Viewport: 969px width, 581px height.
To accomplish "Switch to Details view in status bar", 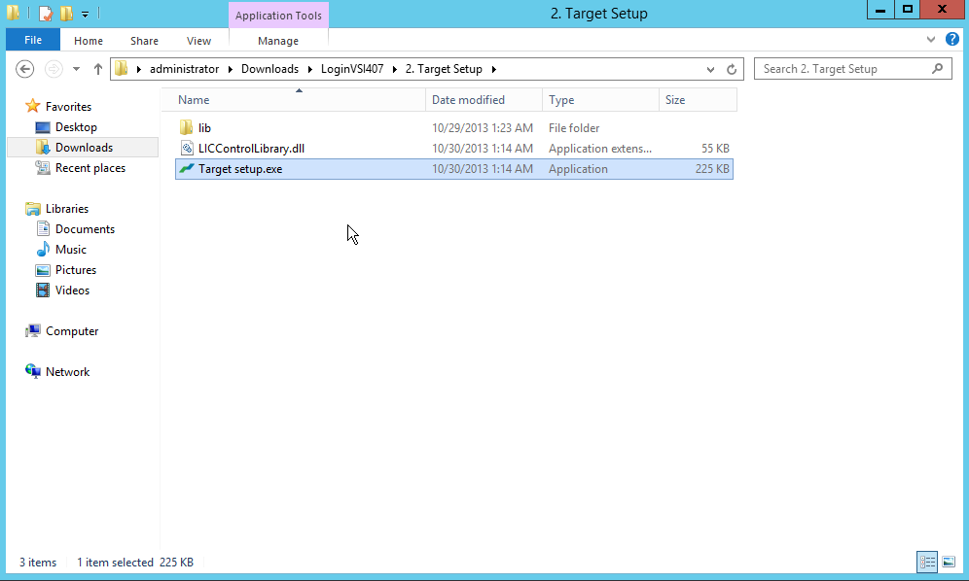I will click(927, 562).
